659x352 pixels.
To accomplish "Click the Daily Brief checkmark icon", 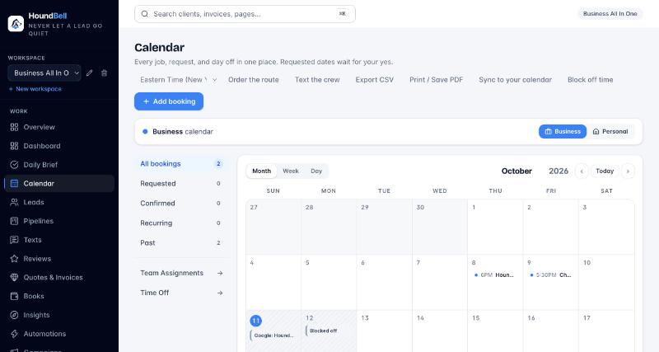I will click(x=14, y=165).
